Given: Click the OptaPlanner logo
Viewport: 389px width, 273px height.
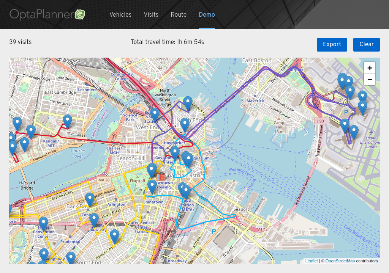Looking at the screenshot, I should click(x=47, y=15).
